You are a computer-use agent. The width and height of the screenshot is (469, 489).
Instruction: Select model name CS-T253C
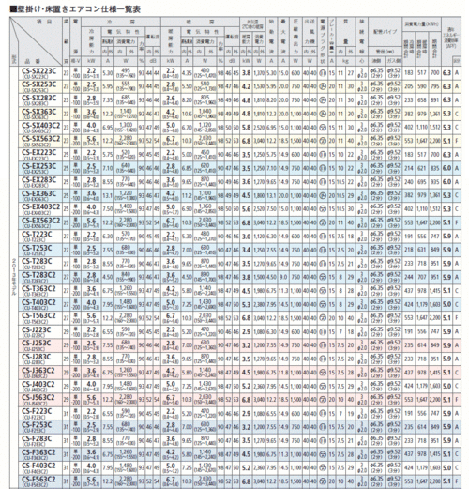coord(37,248)
